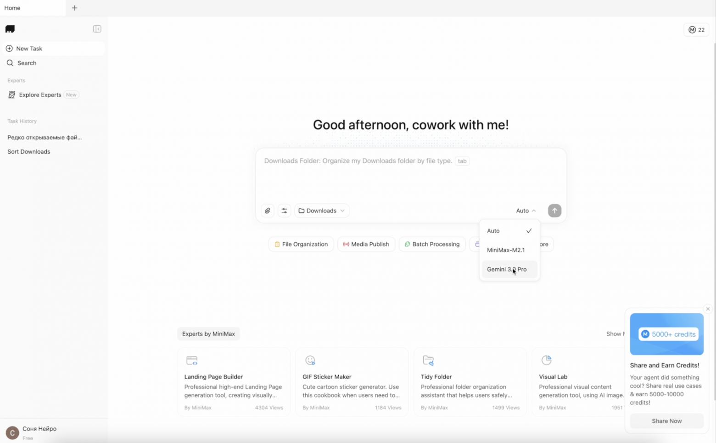This screenshot has height=443, width=716.
Task: Click the MiniMax logo in the sidebar
Action: pyautogui.click(x=10, y=28)
